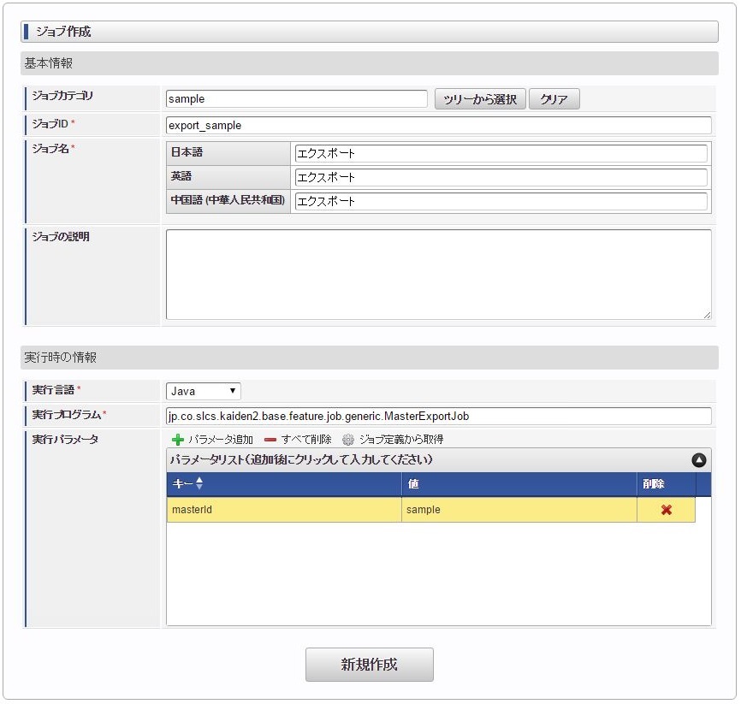Click the 削除 column header

pos(666,484)
